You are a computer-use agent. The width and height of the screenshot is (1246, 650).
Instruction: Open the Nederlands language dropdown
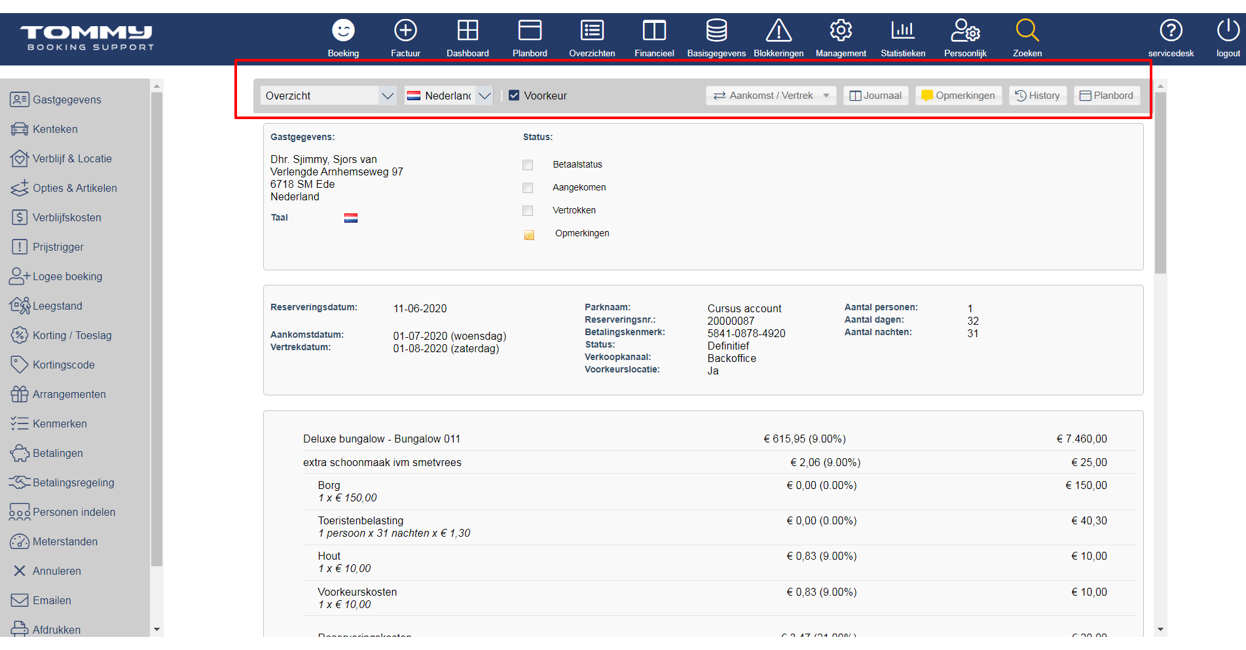(x=449, y=96)
